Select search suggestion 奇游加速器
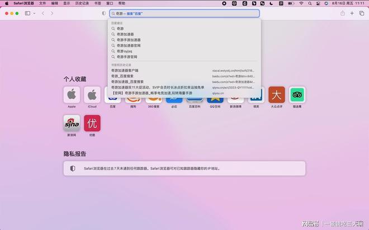The height and width of the screenshot is (230, 369). [184, 34]
